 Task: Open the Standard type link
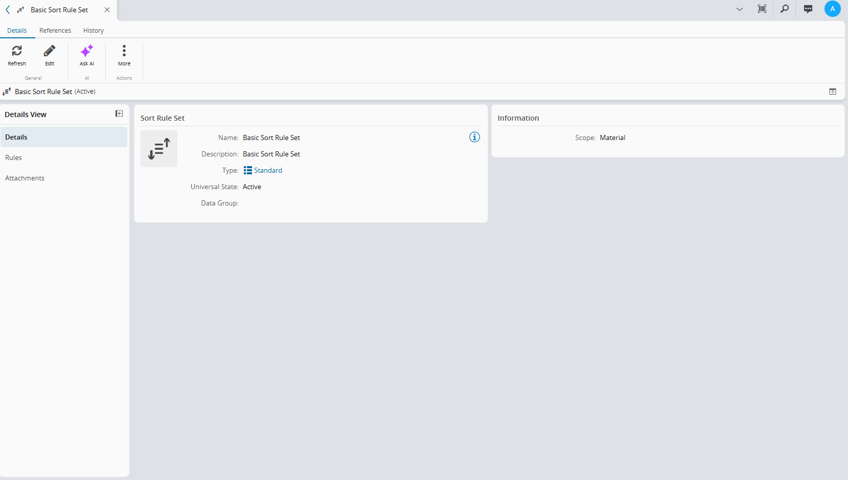click(268, 170)
